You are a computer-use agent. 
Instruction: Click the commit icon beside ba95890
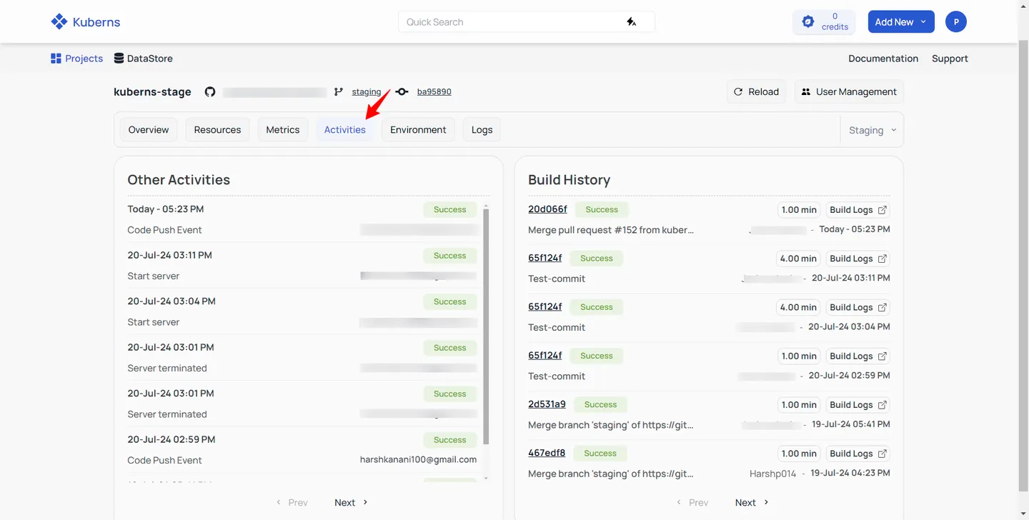[402, 91]
